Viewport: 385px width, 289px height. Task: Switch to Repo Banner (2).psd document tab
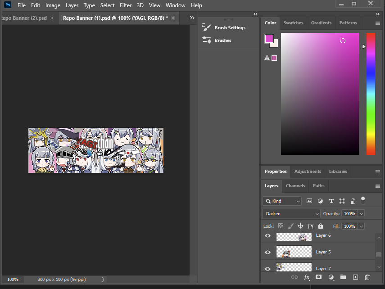[25, 18]
